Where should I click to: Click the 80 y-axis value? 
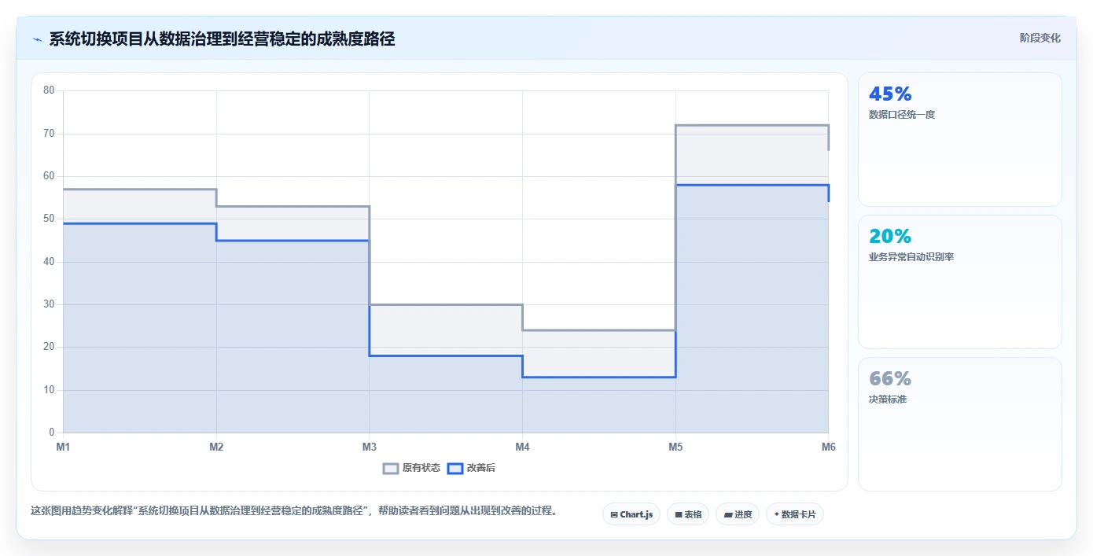49,90
